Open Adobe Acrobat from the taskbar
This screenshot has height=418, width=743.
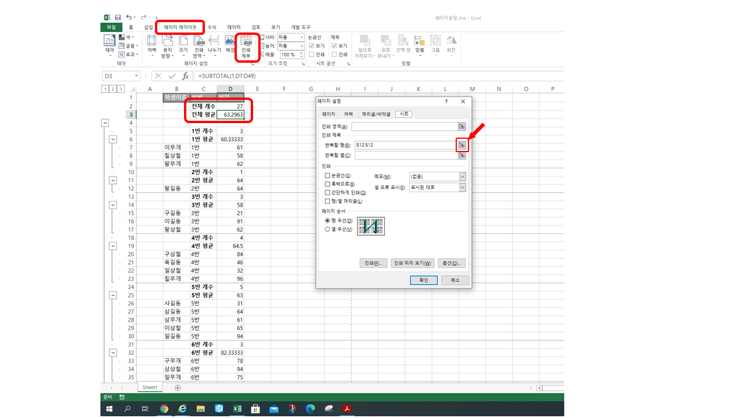click(347, 409)
